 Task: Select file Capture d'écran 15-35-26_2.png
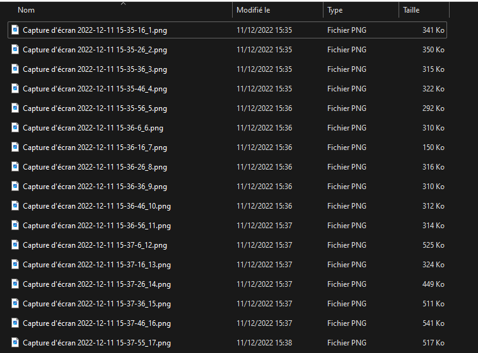click(95, 49)
